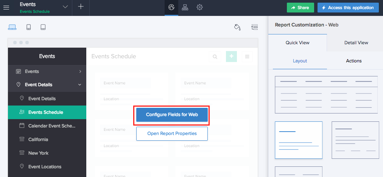The height and width of the screenshot is (177, 383).
Task: Click the list layout icon beside the paint bucket
Action: point(254,27)
